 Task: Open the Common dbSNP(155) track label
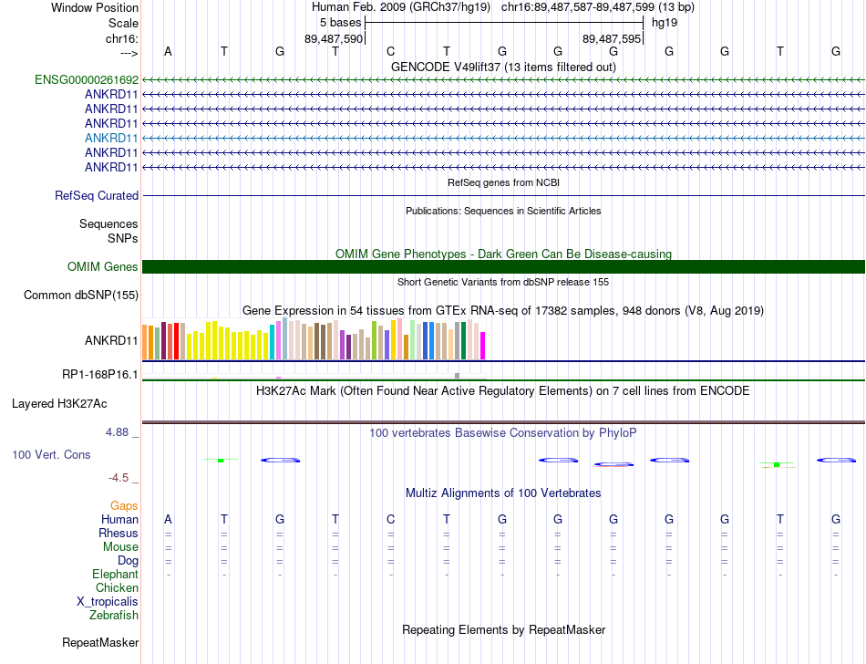coord(81,295)
